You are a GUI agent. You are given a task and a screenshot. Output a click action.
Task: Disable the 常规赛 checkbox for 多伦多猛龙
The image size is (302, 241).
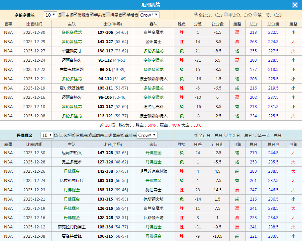[75, 15]
